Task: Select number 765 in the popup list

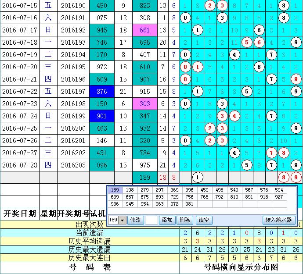Action: (205, 197)
